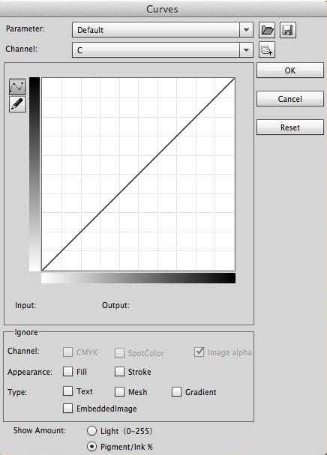Viewport: 327px width, 455px height.
Task: Enable the EmbeddedImage checkbox
Action: 67,408
